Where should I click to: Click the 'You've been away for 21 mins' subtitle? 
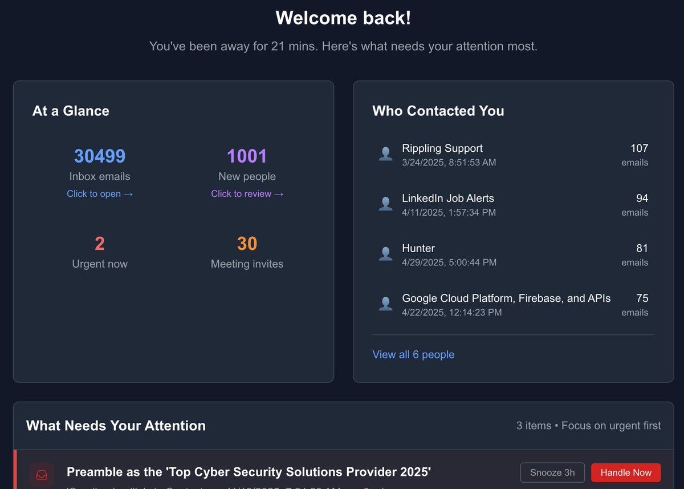click(343, 46)
